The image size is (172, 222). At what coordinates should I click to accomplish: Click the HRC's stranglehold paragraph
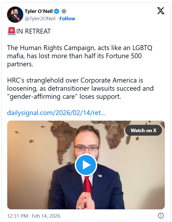coord(80,89)
